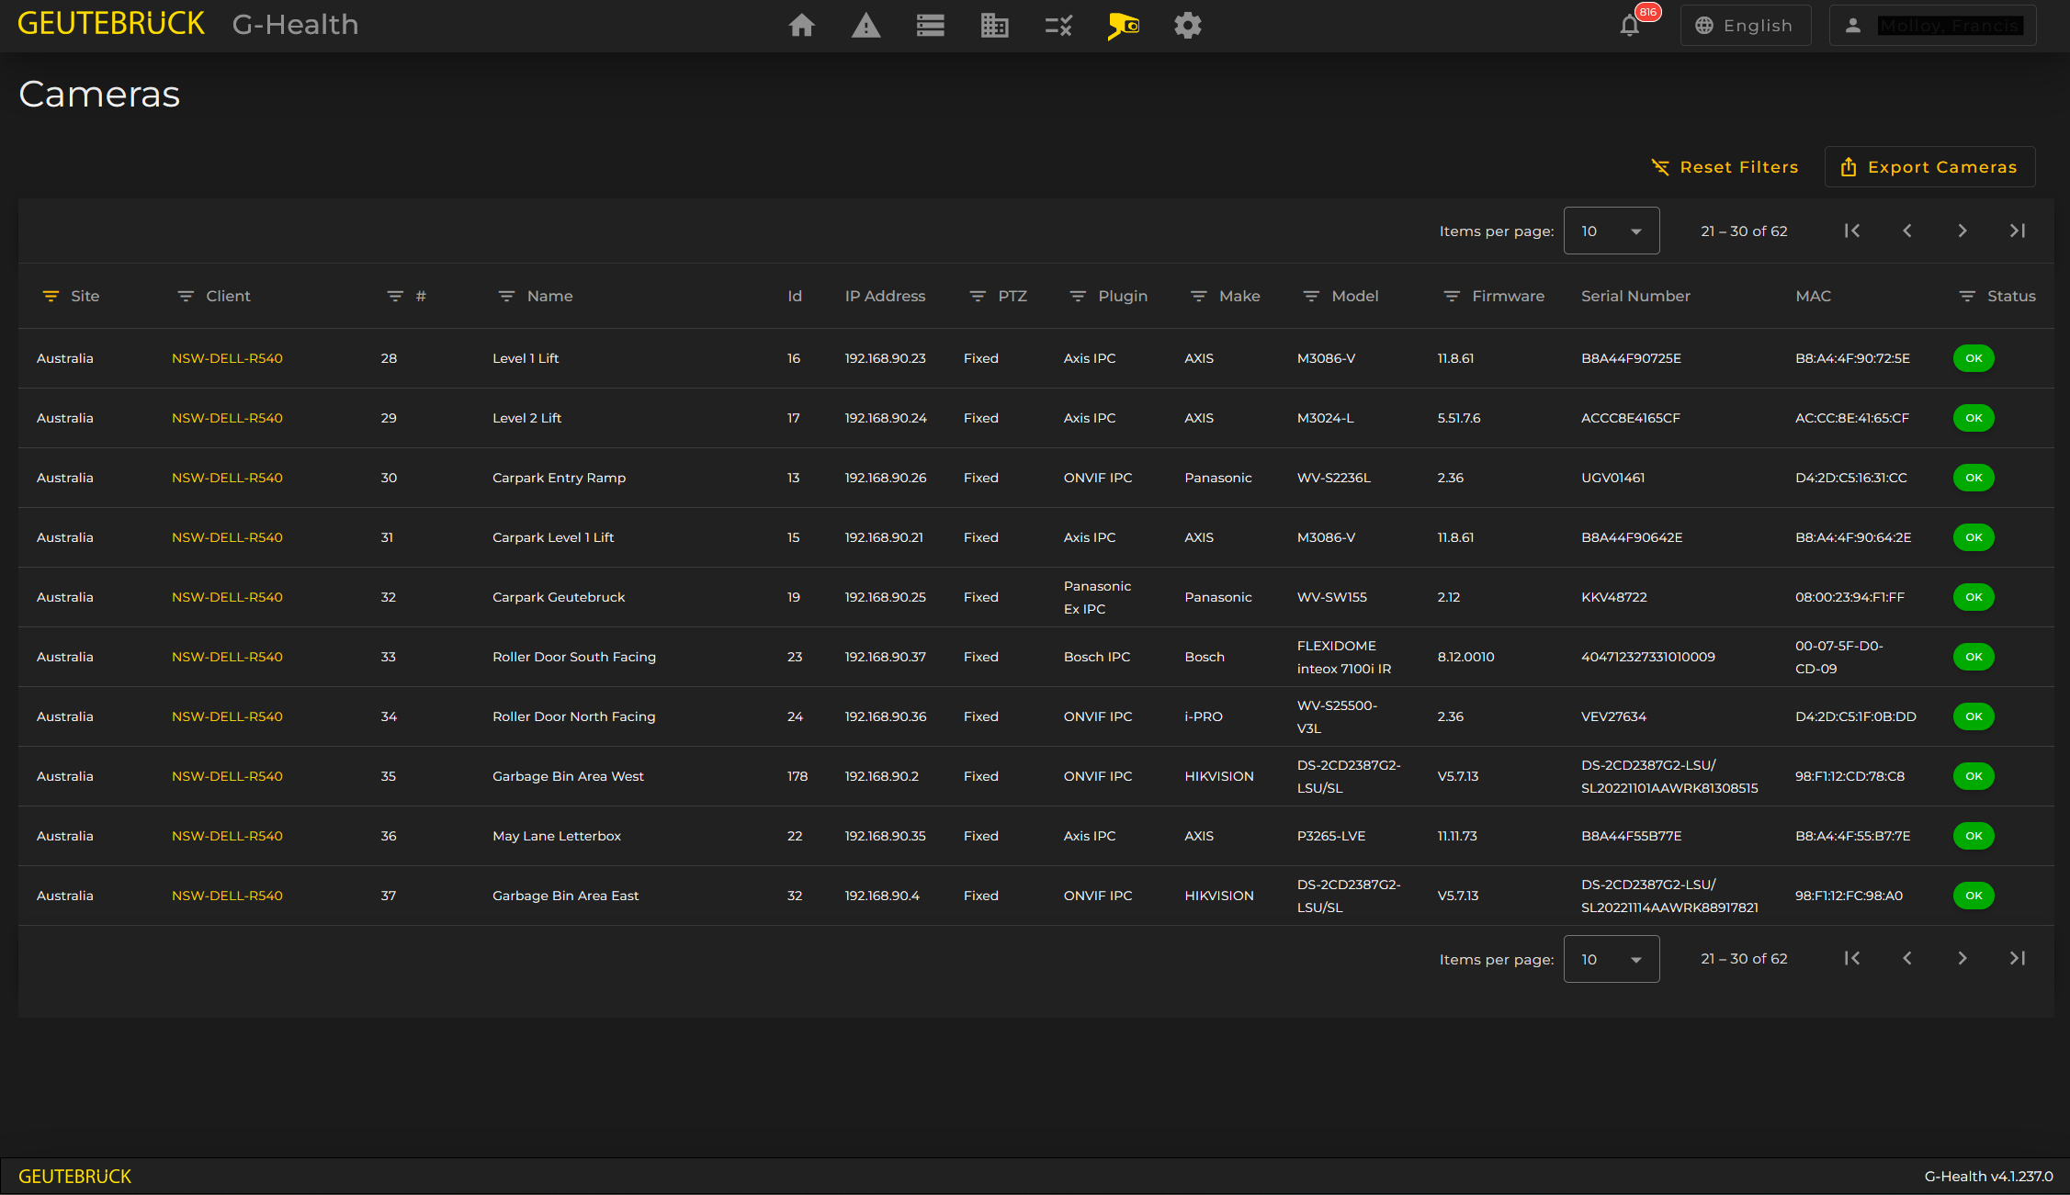Open NSW-DELL-R540 client link for Level 1 Lift
2070x1195 pixels.
point(227,358)
